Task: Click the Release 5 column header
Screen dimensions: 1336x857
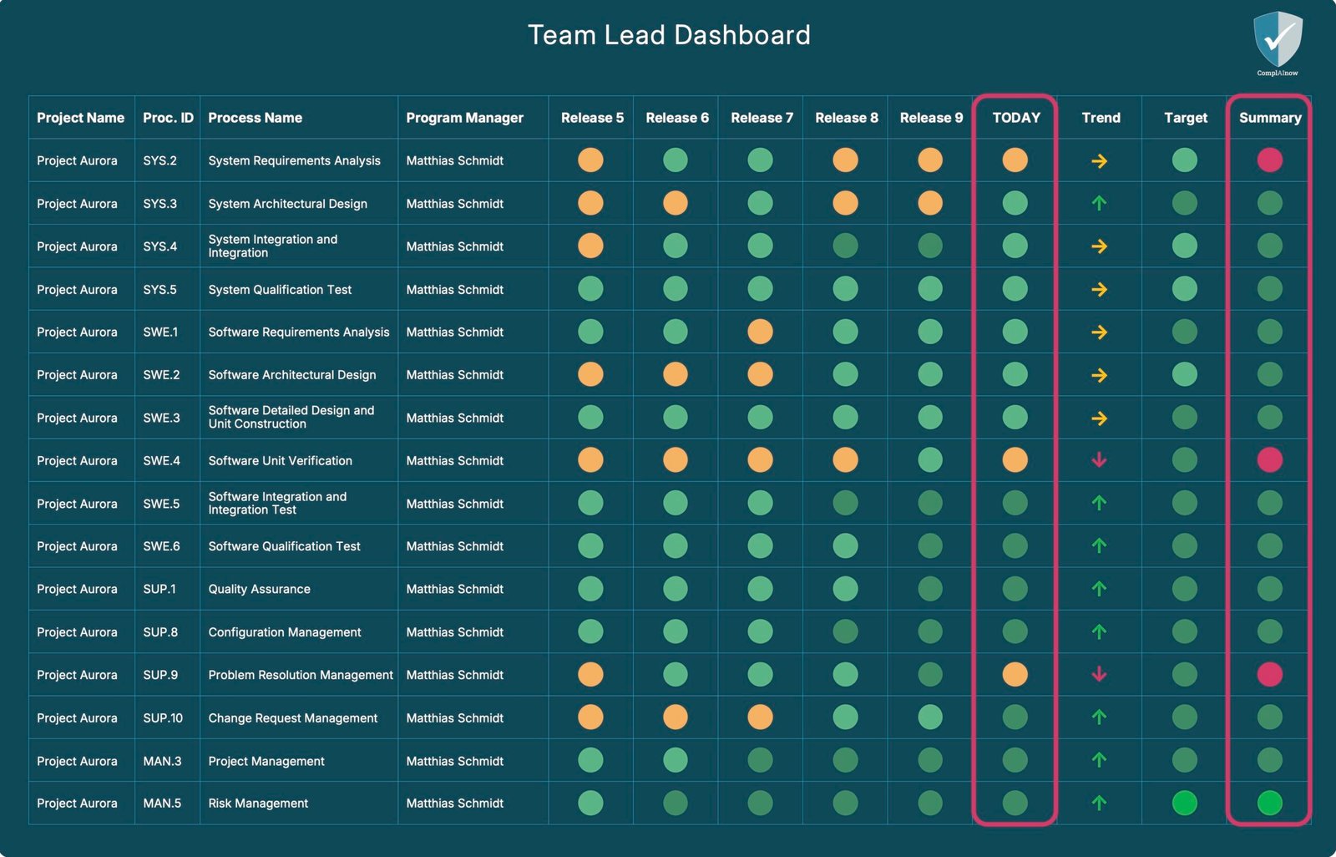Action: tap(592, 118)
